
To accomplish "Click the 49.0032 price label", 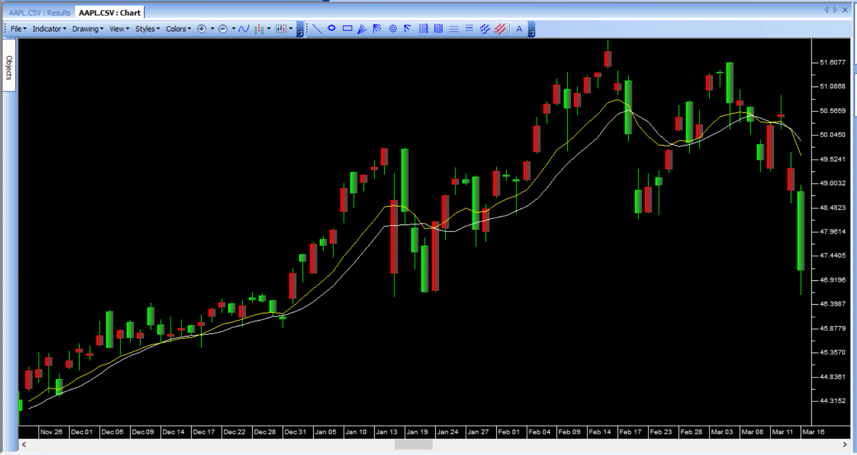I will pos(833,183).
